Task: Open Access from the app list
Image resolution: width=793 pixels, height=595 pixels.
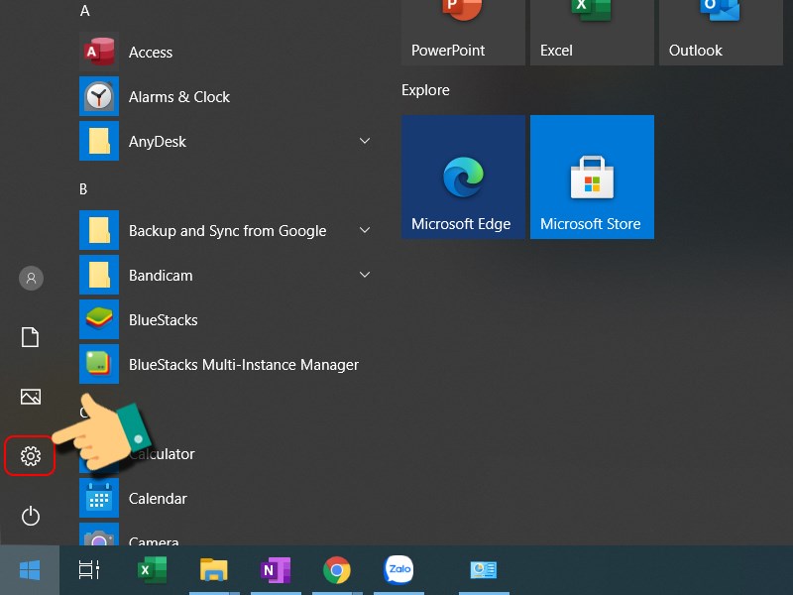Action: [x=225, y=53]
